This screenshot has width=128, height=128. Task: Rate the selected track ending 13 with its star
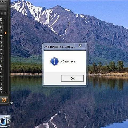(x=1, y=31)
